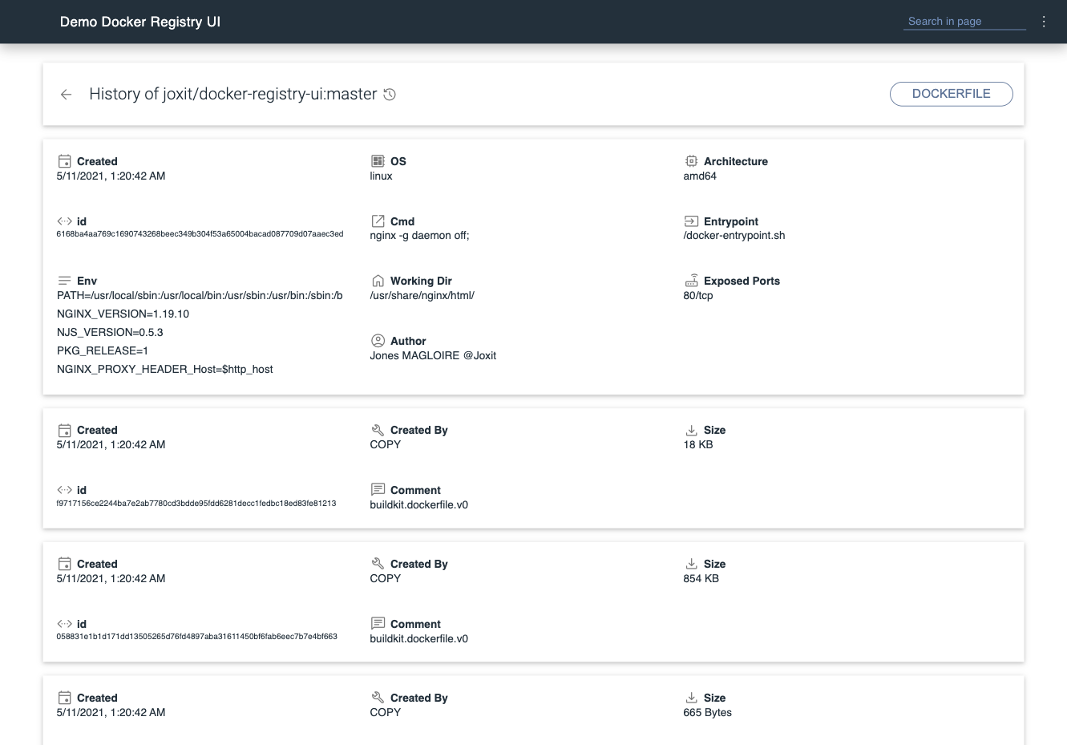
Task: Click the PKG_RELEASE=1 env line
Action: coord(103,350)
